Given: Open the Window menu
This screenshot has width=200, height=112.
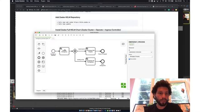Looking at the screenshot, I should pyautogui.click(x=37, y=1).
